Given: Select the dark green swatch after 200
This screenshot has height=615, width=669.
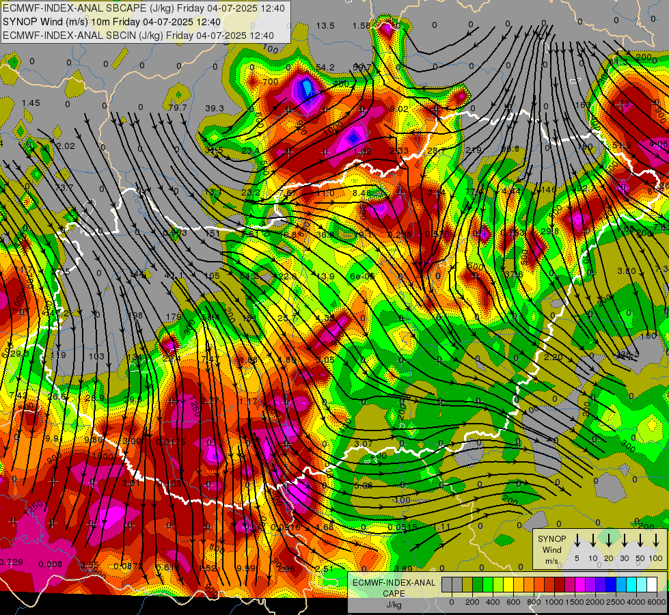Looking at the screenshot, I should (x=478, y=584).
